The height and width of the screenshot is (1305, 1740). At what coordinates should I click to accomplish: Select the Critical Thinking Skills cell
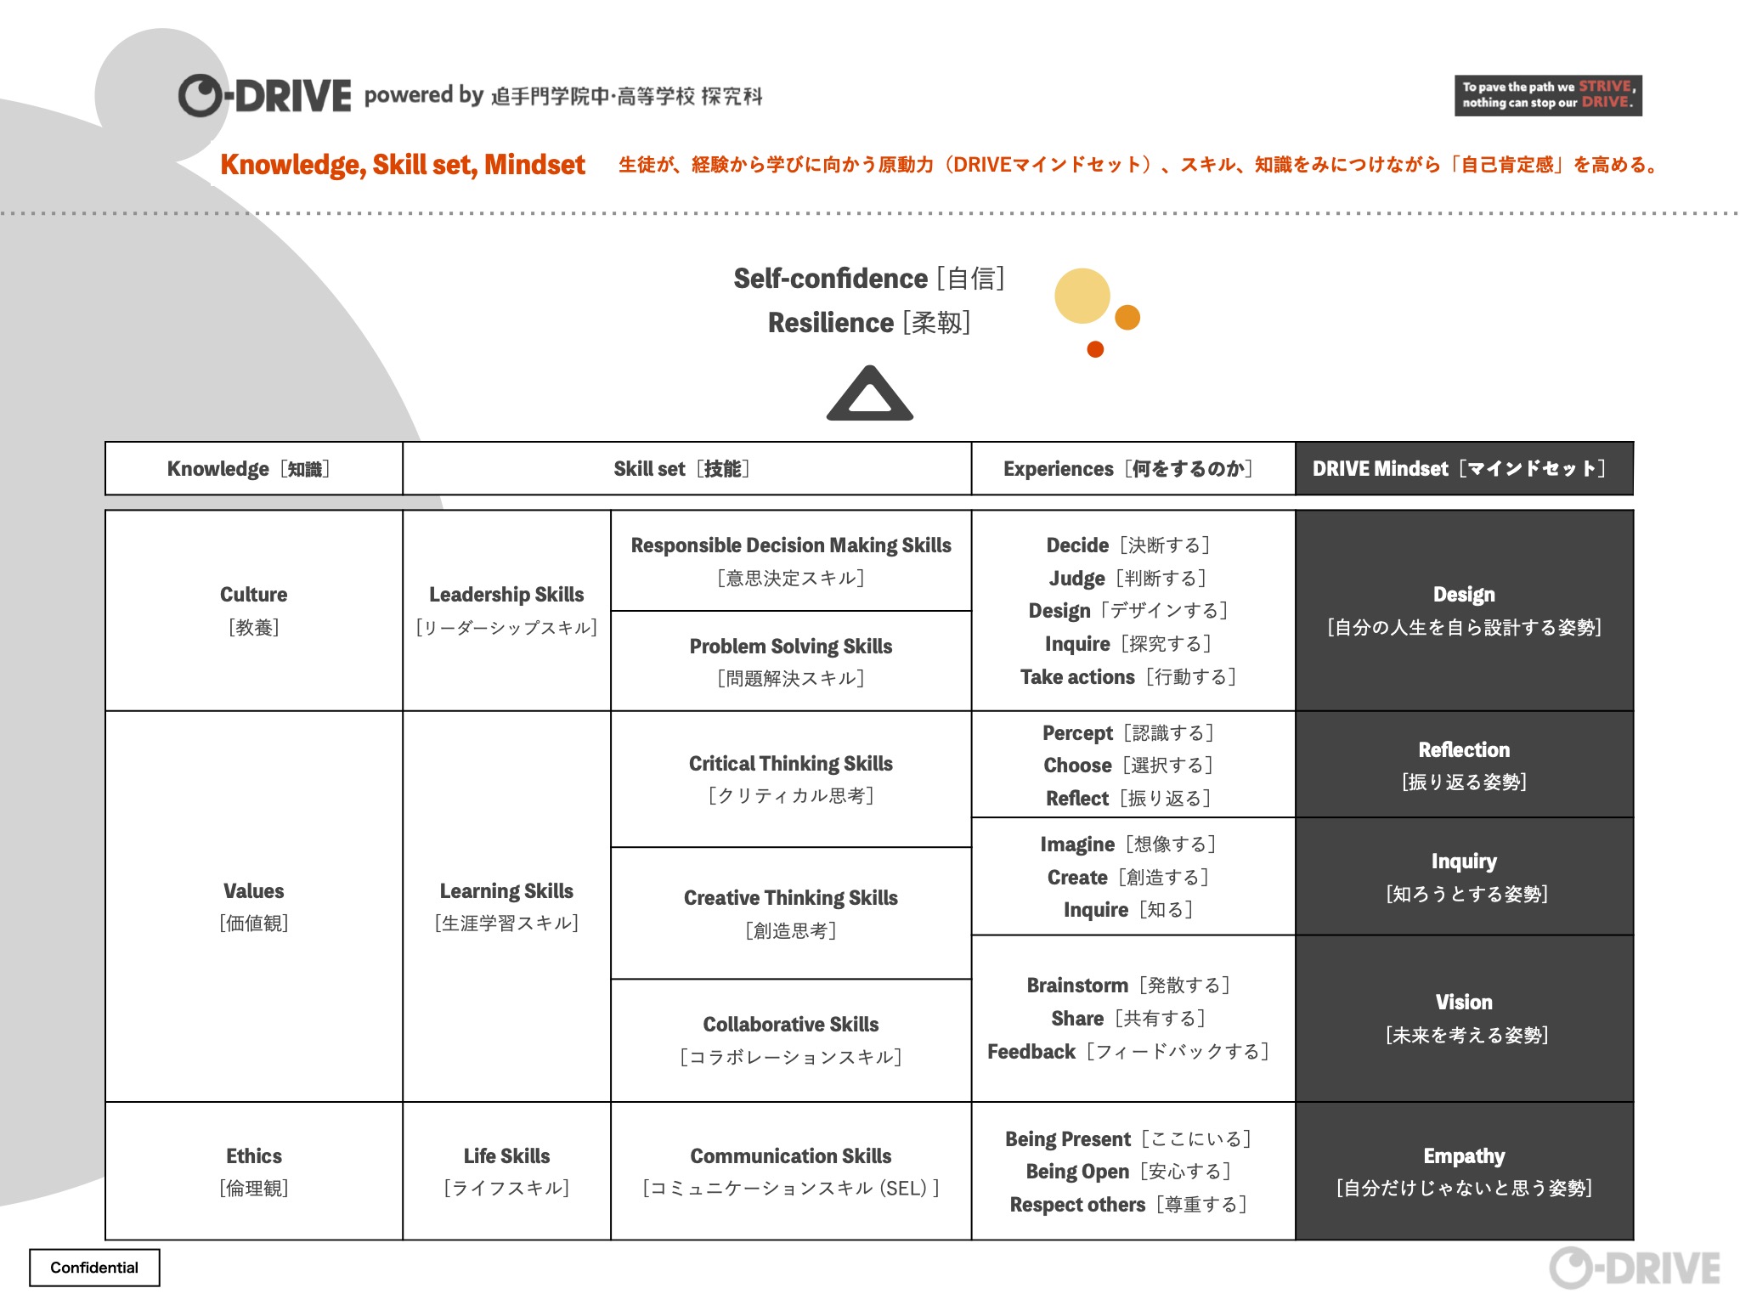tap(790, 778)
